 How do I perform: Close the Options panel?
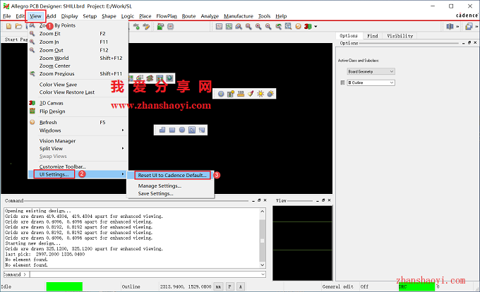(x=475, y=43)
